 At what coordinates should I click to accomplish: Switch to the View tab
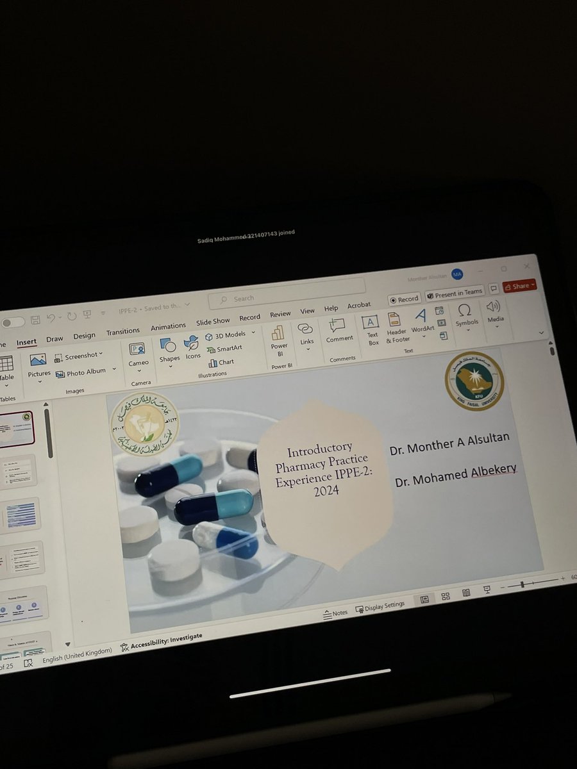tap(308, 311)
